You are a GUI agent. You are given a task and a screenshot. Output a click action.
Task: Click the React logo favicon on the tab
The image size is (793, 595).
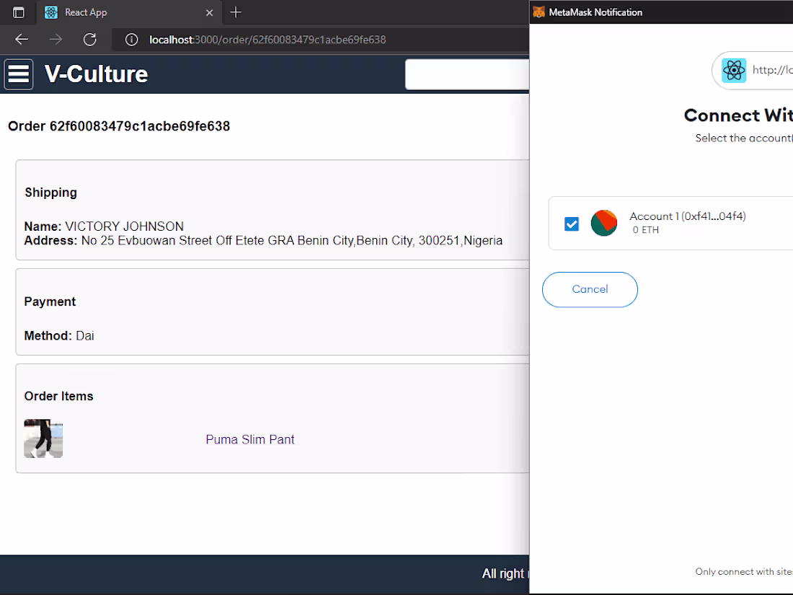point(50,12)
